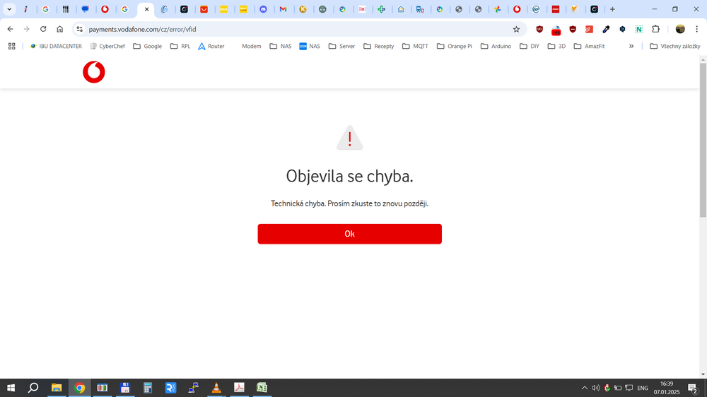This screenshot has width=707, height=397.
Task: Bookmark this page with the star icon
Action: pos(516,29)
